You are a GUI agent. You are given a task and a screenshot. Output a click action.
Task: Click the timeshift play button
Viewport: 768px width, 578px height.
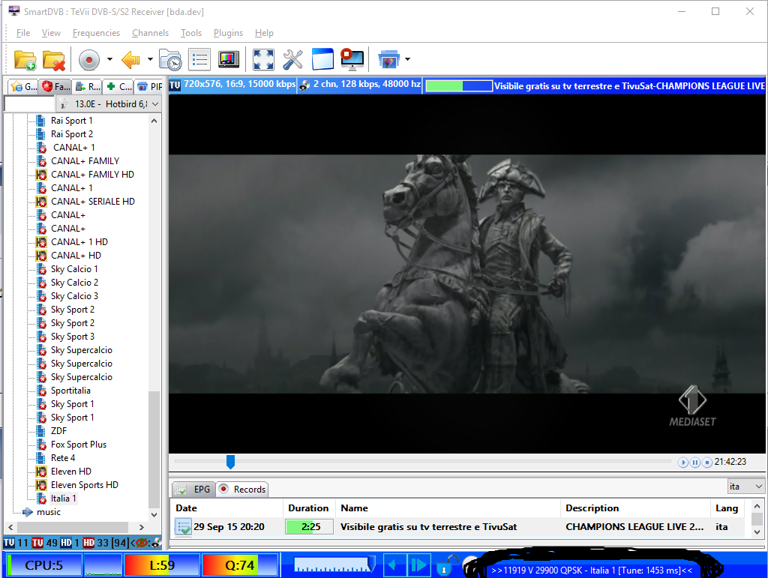click(x=682, y=462)
